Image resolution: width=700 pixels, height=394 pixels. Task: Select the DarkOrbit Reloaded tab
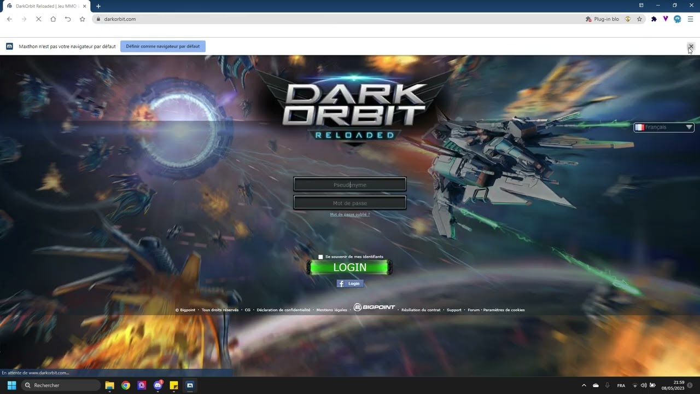tap(46, 6)
